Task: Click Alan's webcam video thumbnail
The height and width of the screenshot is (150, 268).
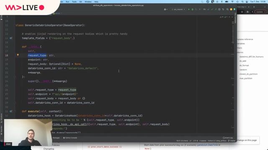Action: pos(28,132)
